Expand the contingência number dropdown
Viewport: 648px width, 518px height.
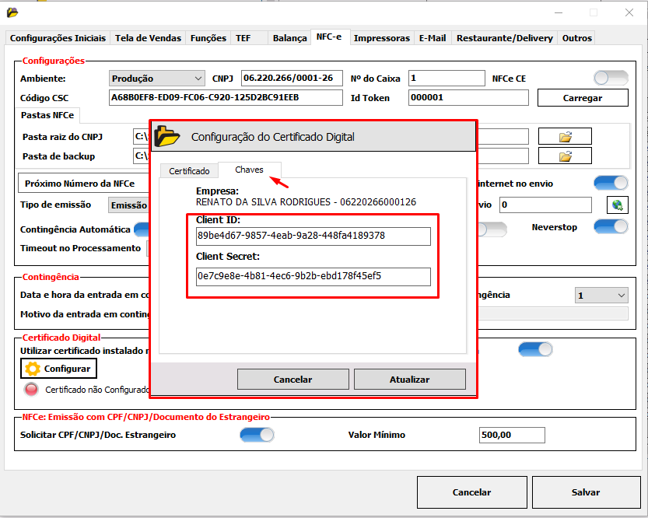point(601,296)
